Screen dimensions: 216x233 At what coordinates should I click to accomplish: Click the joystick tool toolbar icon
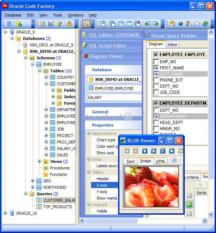coord(69,24)
